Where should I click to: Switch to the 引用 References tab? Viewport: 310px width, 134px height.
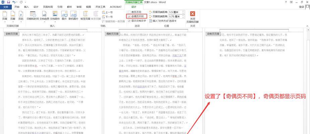tap(60, 7)
